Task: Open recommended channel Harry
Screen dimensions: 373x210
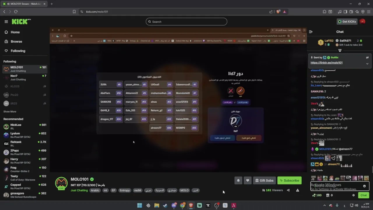Action: tap(25, 161)
